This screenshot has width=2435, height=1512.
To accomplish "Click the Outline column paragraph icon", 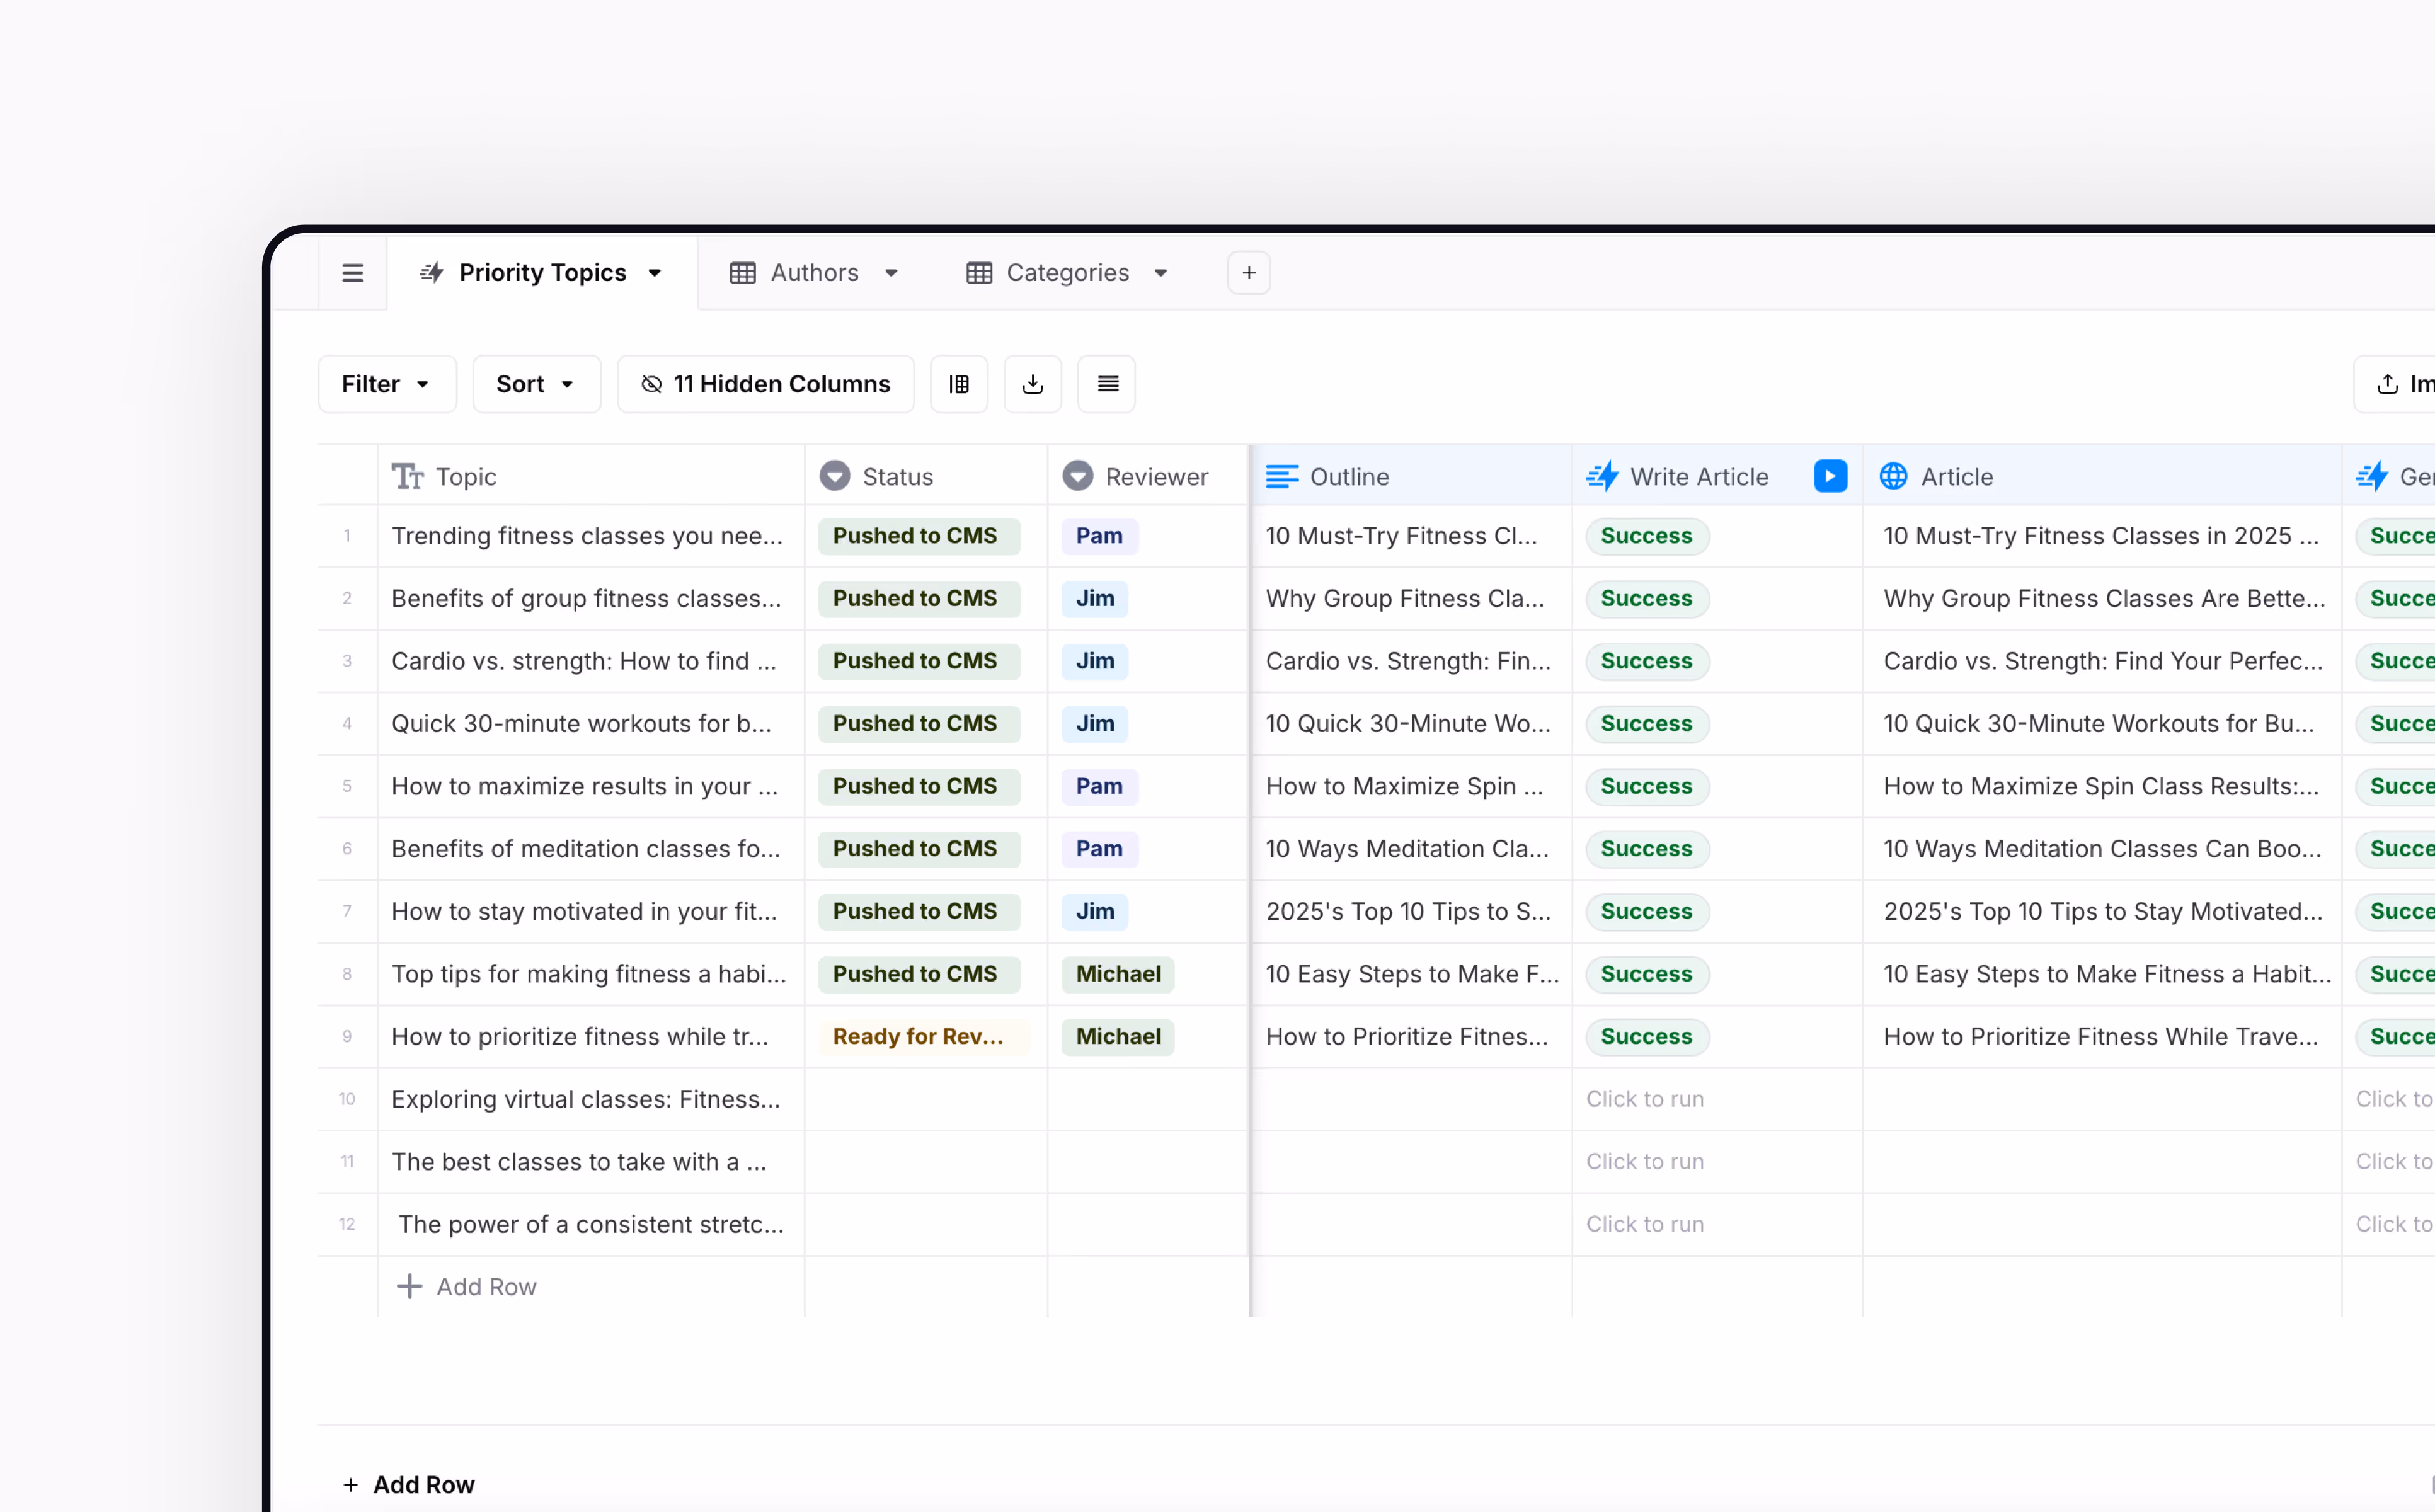I will 1282,476.
